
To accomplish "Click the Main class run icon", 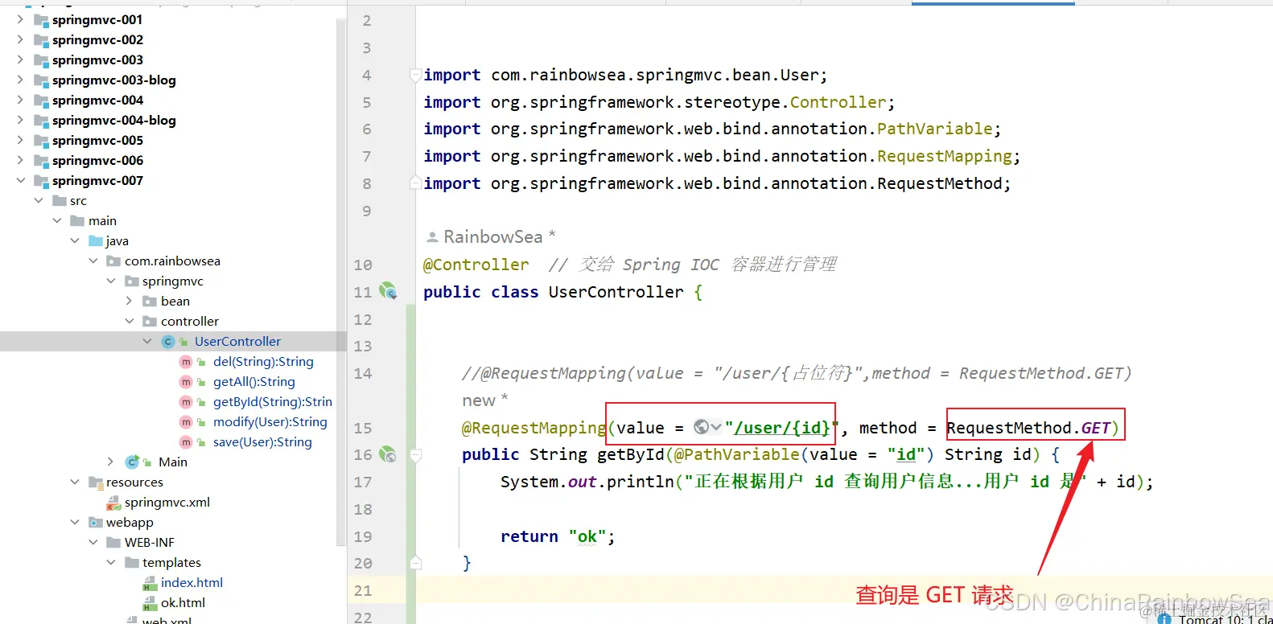I will (x=133, y=462).
